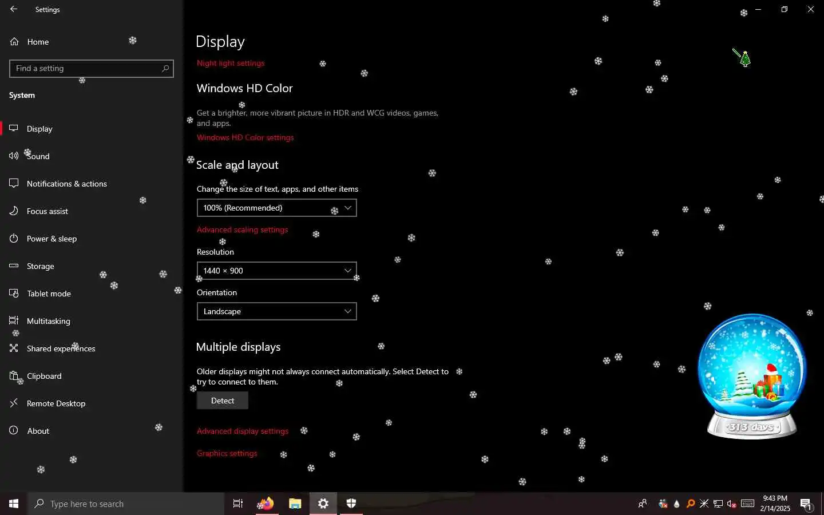824x515 pixels.
Task: Go to Settings Home
Action: tap(38, 42)
